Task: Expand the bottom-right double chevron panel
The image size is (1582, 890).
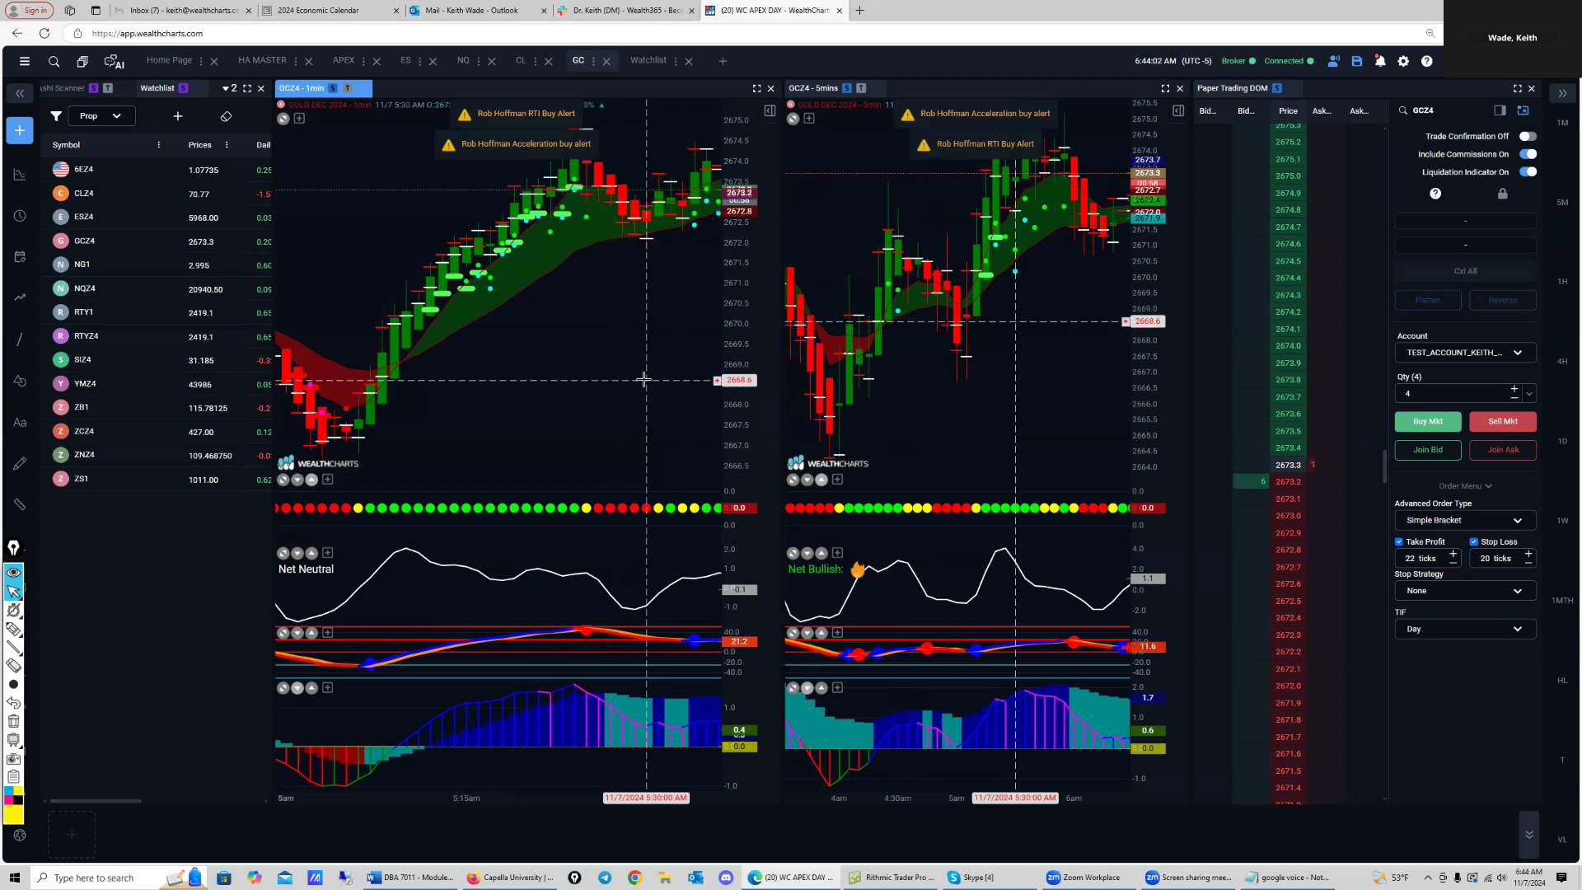Action: pyautogui.click(x=1528, y=835)
